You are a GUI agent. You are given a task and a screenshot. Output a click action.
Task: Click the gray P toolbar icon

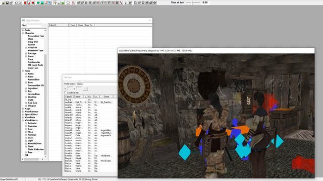[x=110, y=3]
